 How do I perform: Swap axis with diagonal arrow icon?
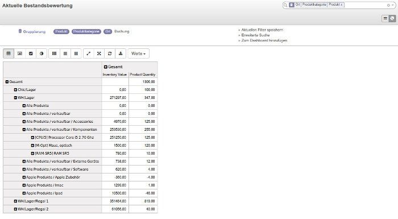pos(88,53)
